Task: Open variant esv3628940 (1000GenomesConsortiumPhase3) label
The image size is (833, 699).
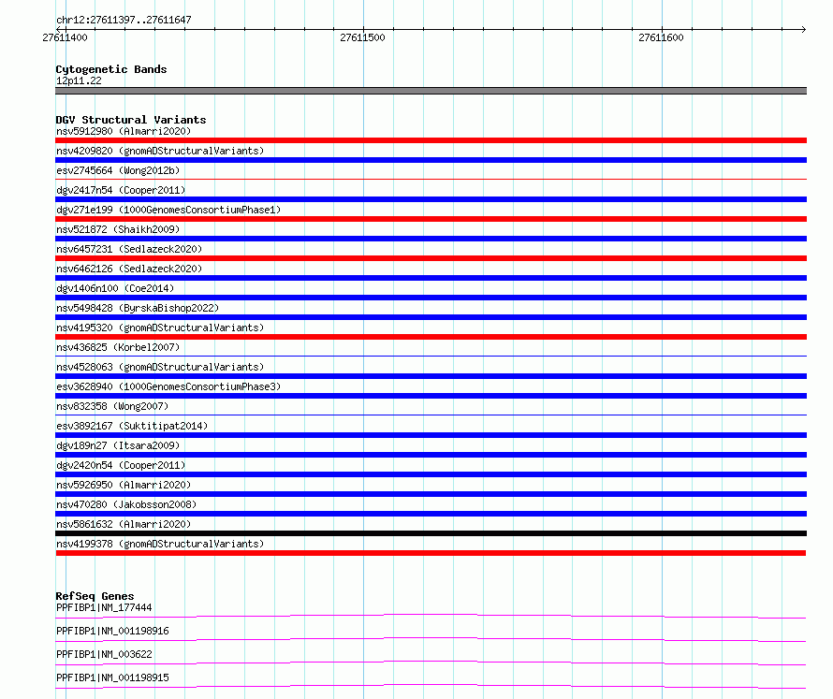Action: (x=168, y=386)
